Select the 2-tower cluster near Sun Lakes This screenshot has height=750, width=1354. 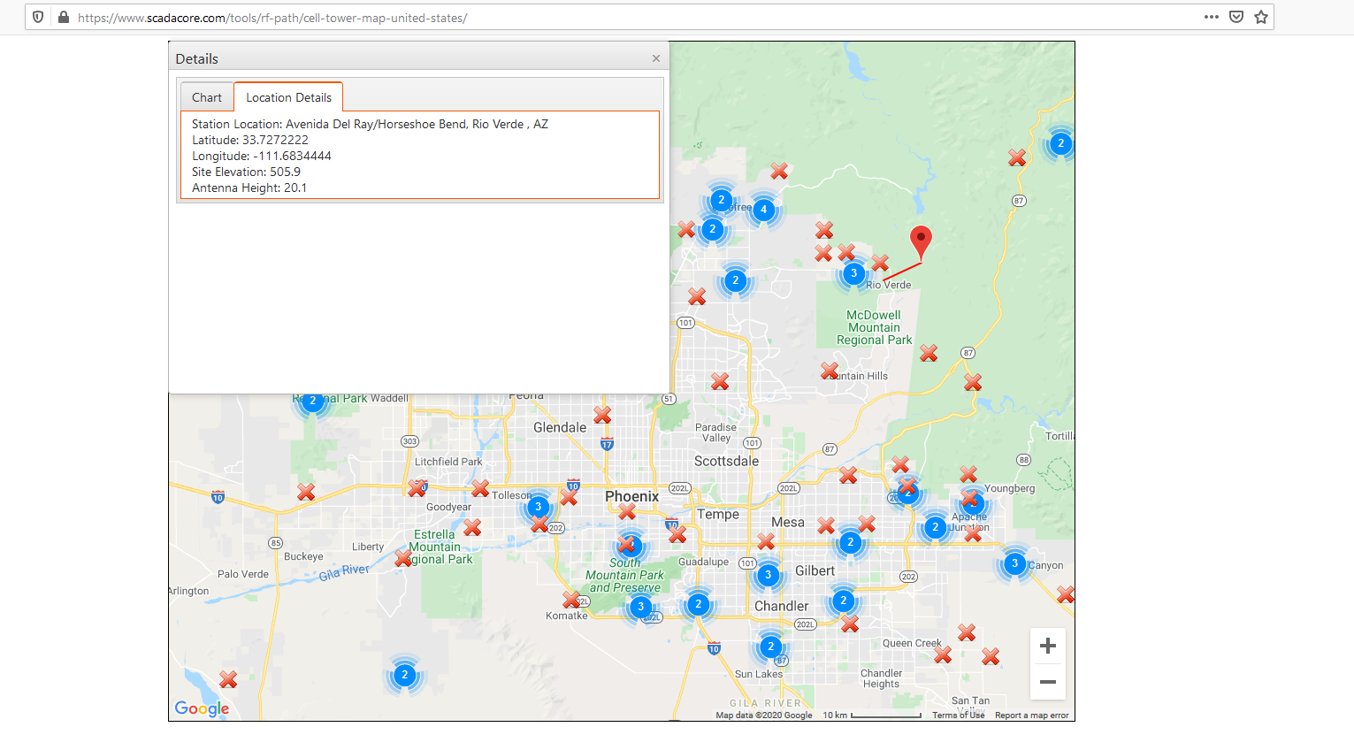click(770, 647)
